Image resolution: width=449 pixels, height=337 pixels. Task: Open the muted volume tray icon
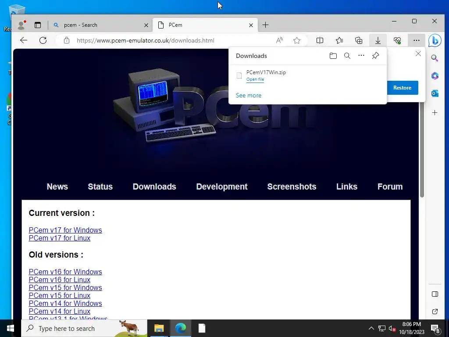pos(392,328)
